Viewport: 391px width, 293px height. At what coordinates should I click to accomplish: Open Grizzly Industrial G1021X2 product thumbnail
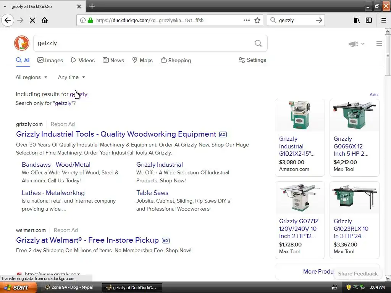pos(300,115)
